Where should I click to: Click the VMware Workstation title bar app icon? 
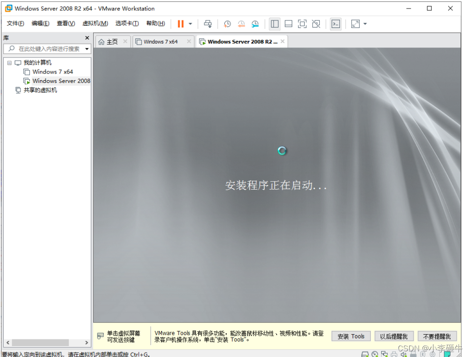point(9,9)
